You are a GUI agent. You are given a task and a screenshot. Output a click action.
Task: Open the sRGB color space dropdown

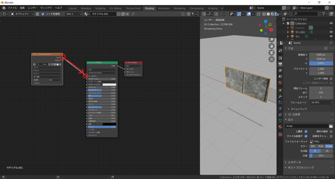pos(54,80)
